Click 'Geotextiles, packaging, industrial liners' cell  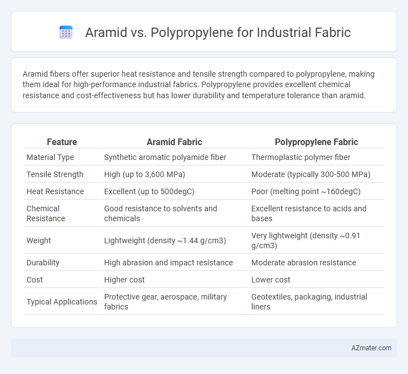point(309,302)
